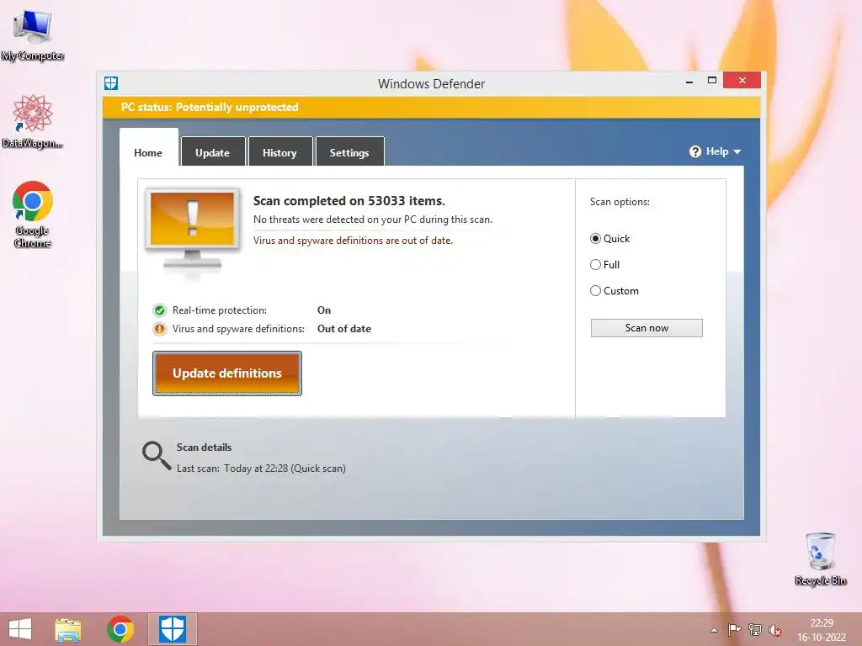This screenshot has height=646, width=862.
Task: Switch to the Home tab
Action: click(x=148, y=153)
